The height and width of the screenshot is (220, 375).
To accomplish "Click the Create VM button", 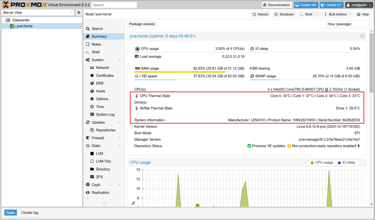I will click(x=305, y=5).
